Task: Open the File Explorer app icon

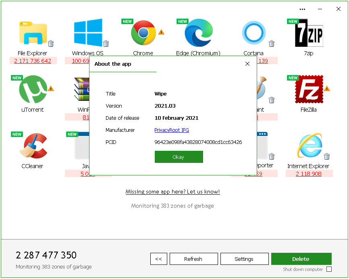Action: (33, 33)
